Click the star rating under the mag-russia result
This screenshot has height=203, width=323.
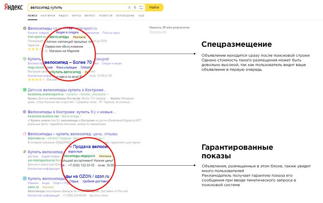pyautogui.click(x=36, y=79)
